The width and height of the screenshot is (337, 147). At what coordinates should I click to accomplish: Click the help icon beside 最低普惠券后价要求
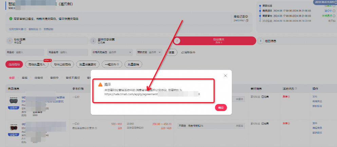coord(96,128)
